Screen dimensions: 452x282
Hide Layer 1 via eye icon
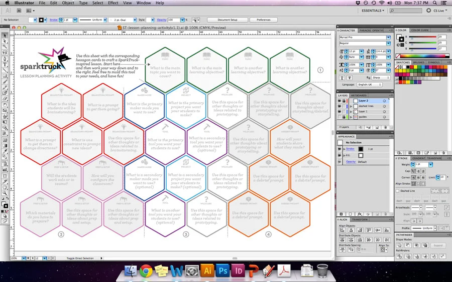point(340,112)
